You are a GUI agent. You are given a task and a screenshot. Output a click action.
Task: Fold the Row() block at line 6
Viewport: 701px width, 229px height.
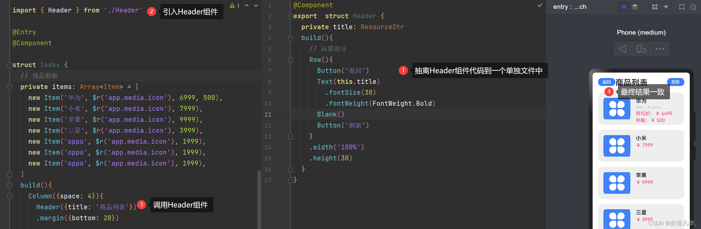pyautogui.click(x=290, y=60)
